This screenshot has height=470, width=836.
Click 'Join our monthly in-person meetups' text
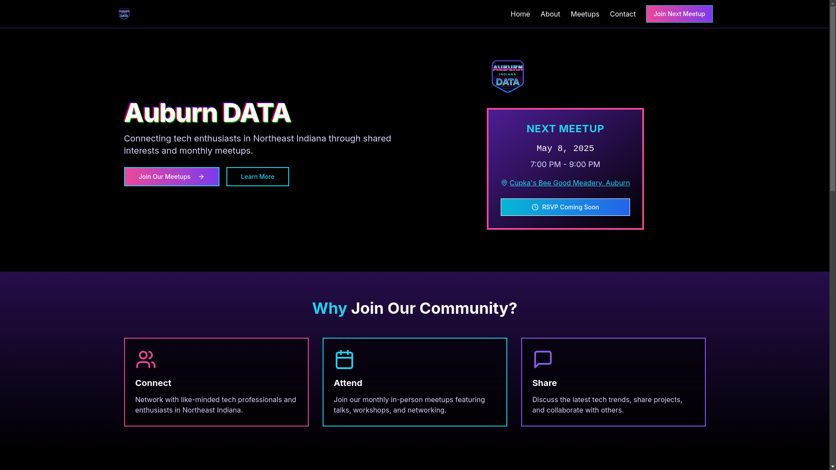coord(409,405)
